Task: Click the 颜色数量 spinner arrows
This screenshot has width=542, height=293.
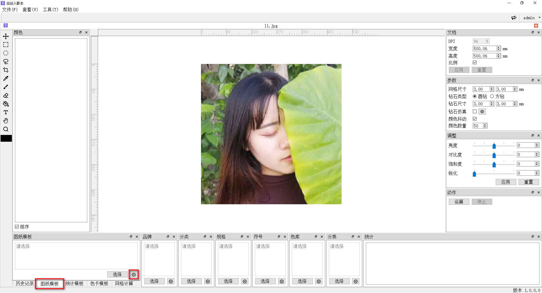Action: 485,126
